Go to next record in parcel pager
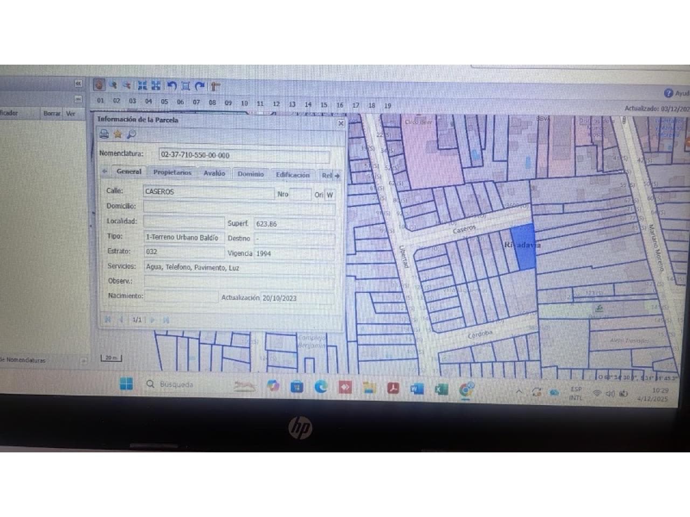 (153, 320)
